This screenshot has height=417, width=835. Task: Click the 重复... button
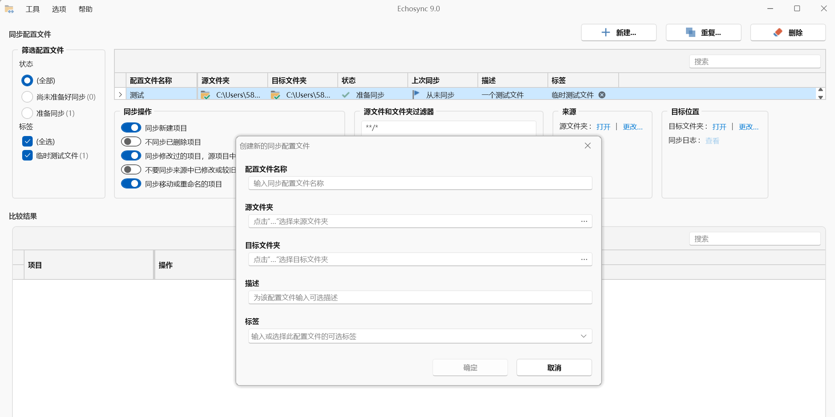click(703, 33)
